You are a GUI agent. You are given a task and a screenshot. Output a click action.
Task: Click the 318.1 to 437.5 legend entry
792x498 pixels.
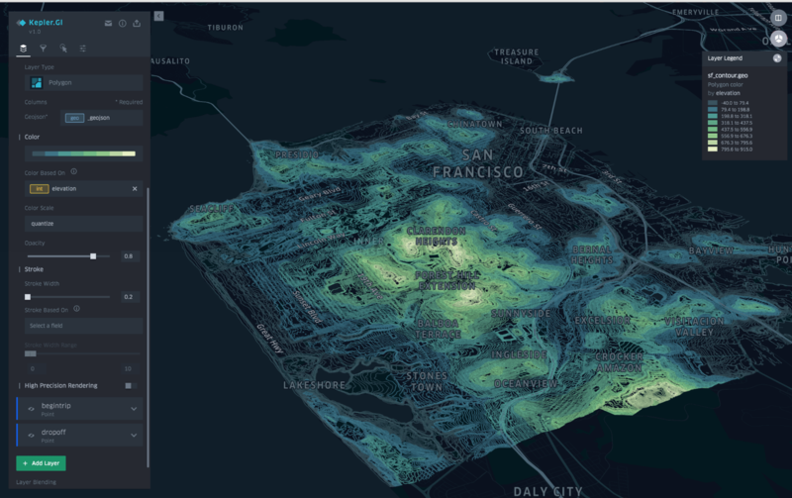click(x=730, y=123)
